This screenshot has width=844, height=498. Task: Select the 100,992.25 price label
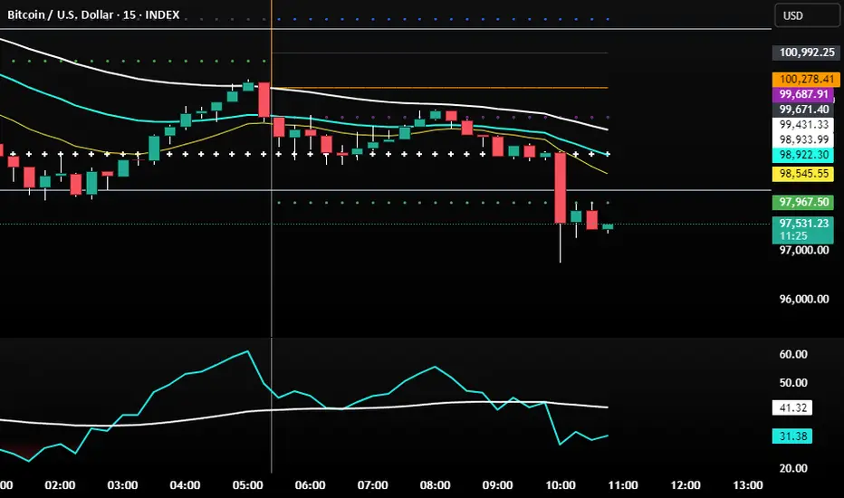pyautogui.click(x=806, y=53)
